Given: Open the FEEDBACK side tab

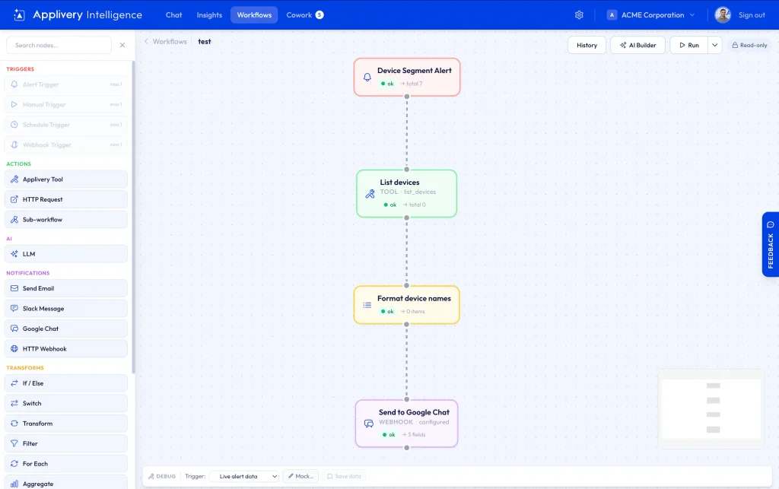Looking at the screenshot, I should [x=771, y=244].
